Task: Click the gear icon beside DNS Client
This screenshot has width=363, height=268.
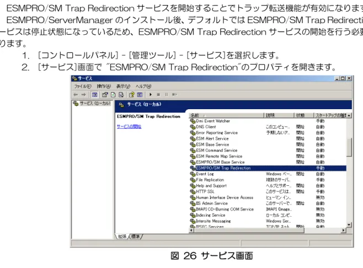Action: 193,127
